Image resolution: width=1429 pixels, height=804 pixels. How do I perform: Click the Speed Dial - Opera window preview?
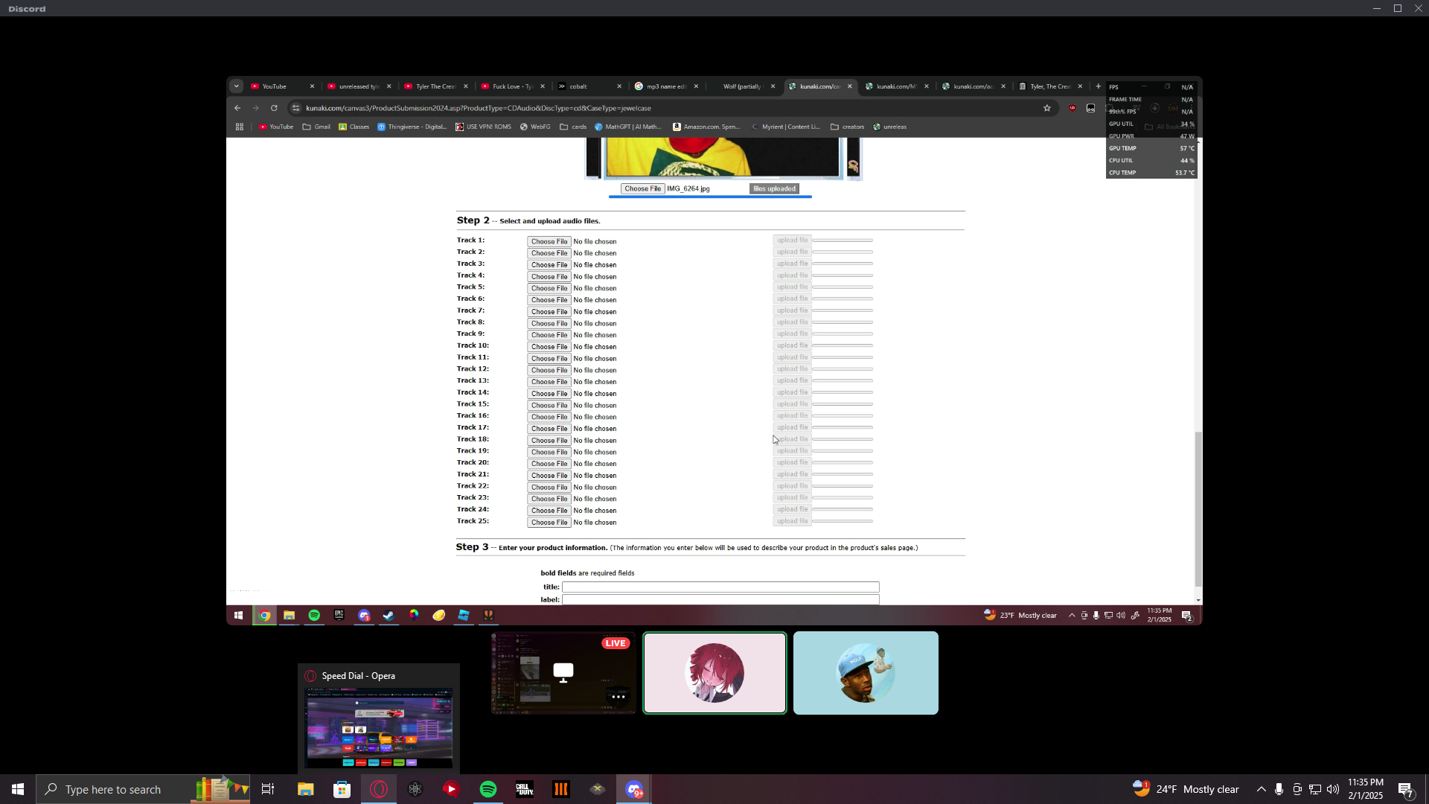[x=378, y=727]
